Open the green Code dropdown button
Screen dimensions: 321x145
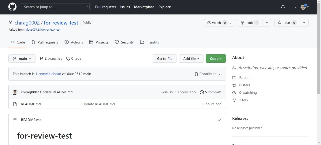click(x=216, y=59)
